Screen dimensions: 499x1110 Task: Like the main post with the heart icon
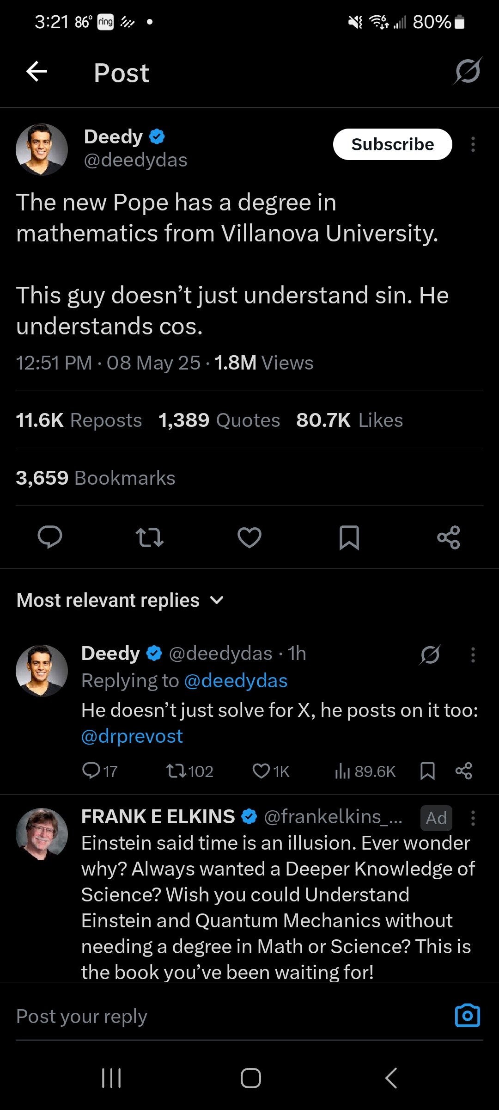[249, 537]
